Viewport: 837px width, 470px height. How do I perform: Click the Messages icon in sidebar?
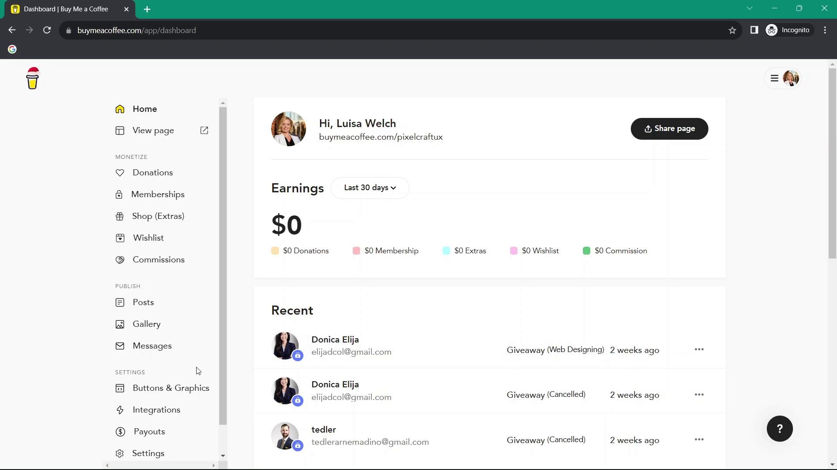119,346
